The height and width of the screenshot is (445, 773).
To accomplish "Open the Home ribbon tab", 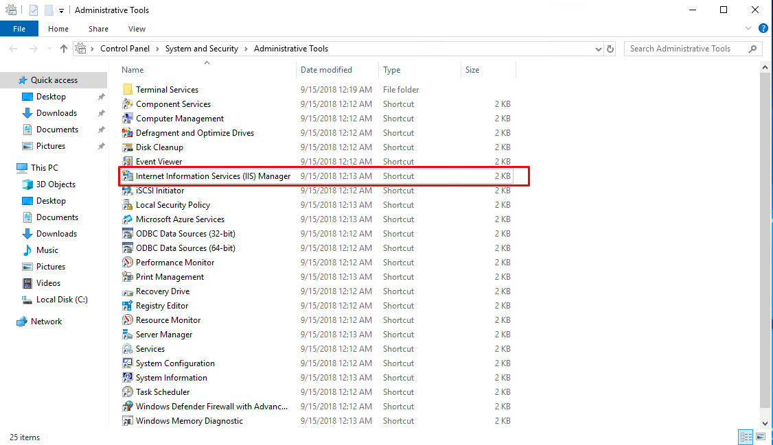I will tap(58, 29).
